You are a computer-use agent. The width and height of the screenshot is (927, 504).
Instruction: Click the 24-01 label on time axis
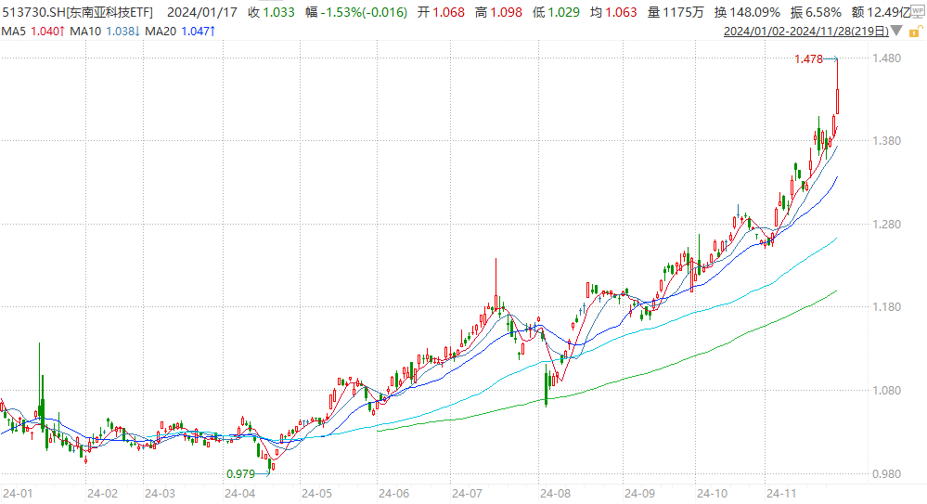tap(18, 493)
